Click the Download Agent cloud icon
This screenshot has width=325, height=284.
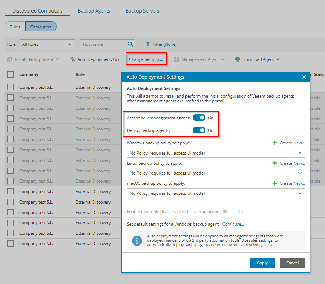[x=238, y=59]
